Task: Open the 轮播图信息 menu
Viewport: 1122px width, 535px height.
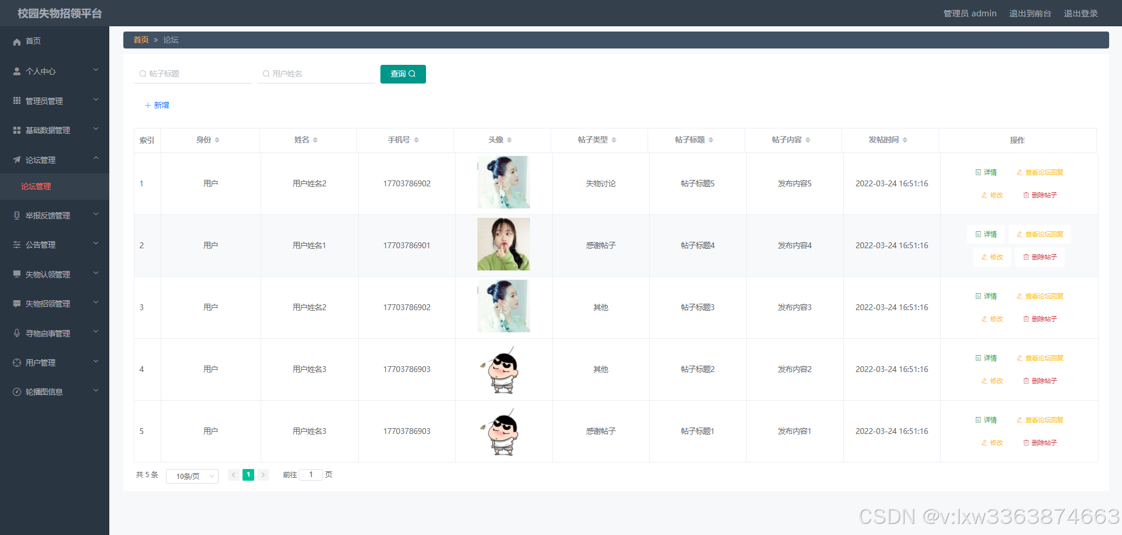Action: 54,392
